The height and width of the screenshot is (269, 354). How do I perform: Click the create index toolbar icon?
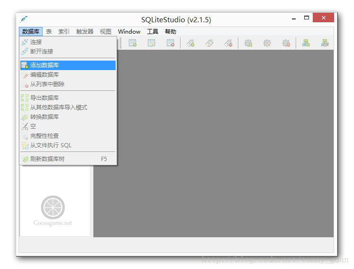(x=191, y=43)
